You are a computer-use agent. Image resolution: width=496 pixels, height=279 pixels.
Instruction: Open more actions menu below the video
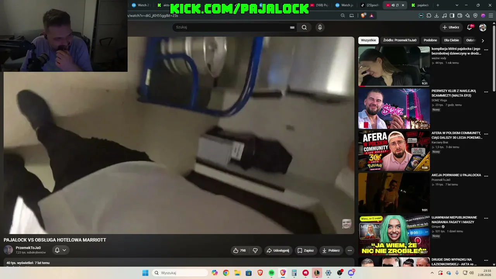click(350, 250)
